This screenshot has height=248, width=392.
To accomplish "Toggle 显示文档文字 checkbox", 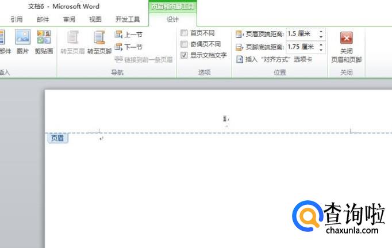I will click(x=184, y=55).
